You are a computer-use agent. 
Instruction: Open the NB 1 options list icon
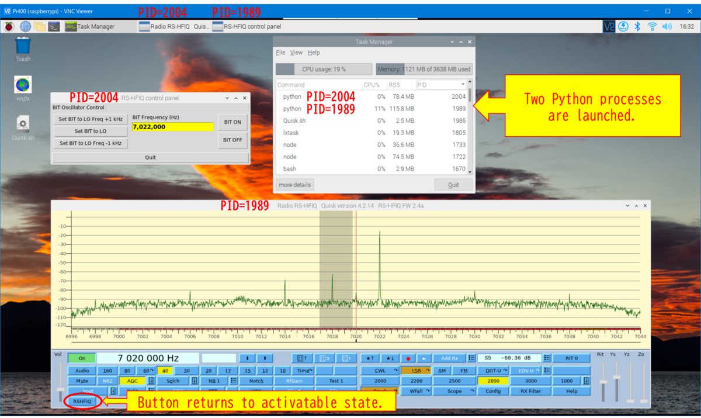pyautogui.click(x=233, y=381)
